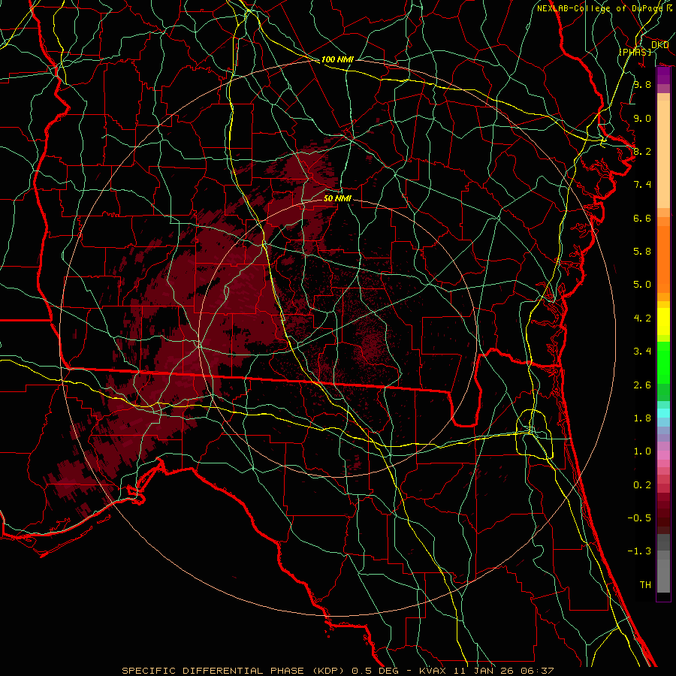This screenshot has width=676, height=676.
Task: Click the 4.2 legend value
Action: 642,318
